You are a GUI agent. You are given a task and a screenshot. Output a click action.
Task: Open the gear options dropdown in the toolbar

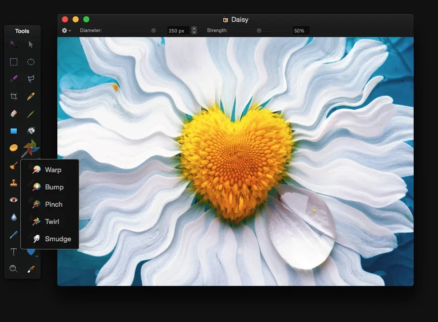tap(65, 30)
